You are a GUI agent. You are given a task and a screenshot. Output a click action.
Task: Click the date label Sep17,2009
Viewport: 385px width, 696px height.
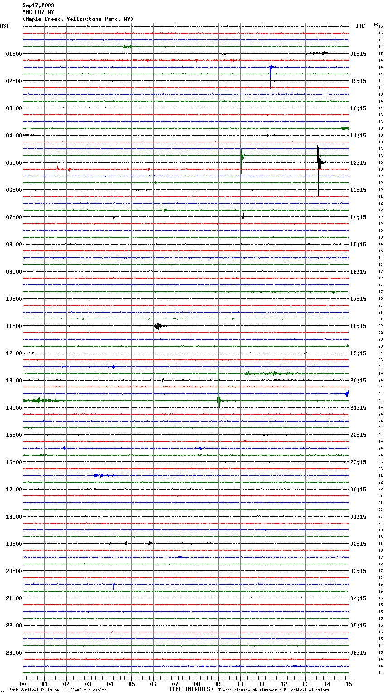(x=38, y=5)
